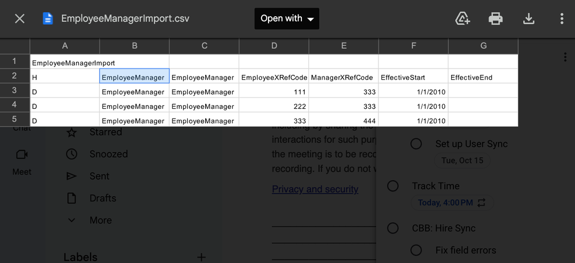The height and width of the screenshot is (263, 575).
Task: Mark 'CBB: Hire Sync' task complete
Action: (392, 228)
